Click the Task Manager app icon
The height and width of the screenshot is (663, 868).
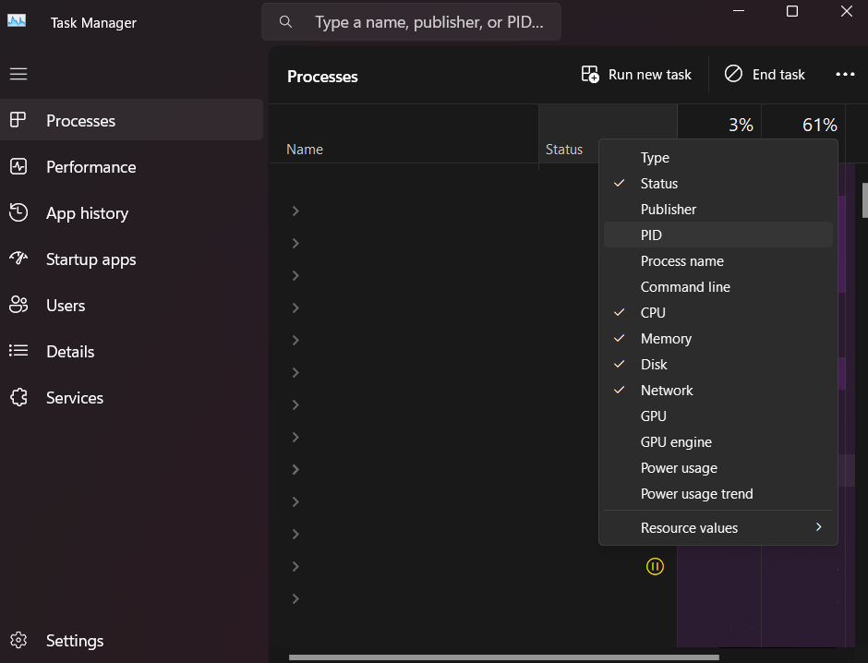tap(17, 21)
